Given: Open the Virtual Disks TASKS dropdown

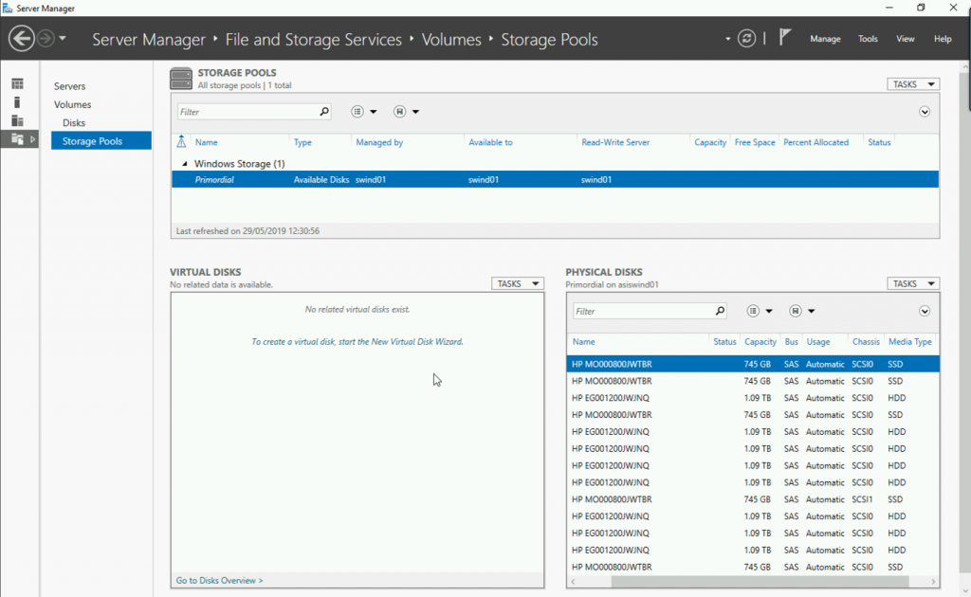Looking at the screenshot, I should [517, 283].
